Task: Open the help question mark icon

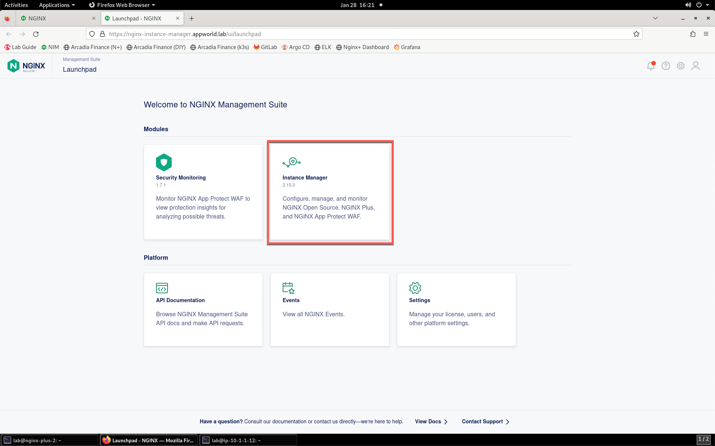Action: click(x=666, y=66)
